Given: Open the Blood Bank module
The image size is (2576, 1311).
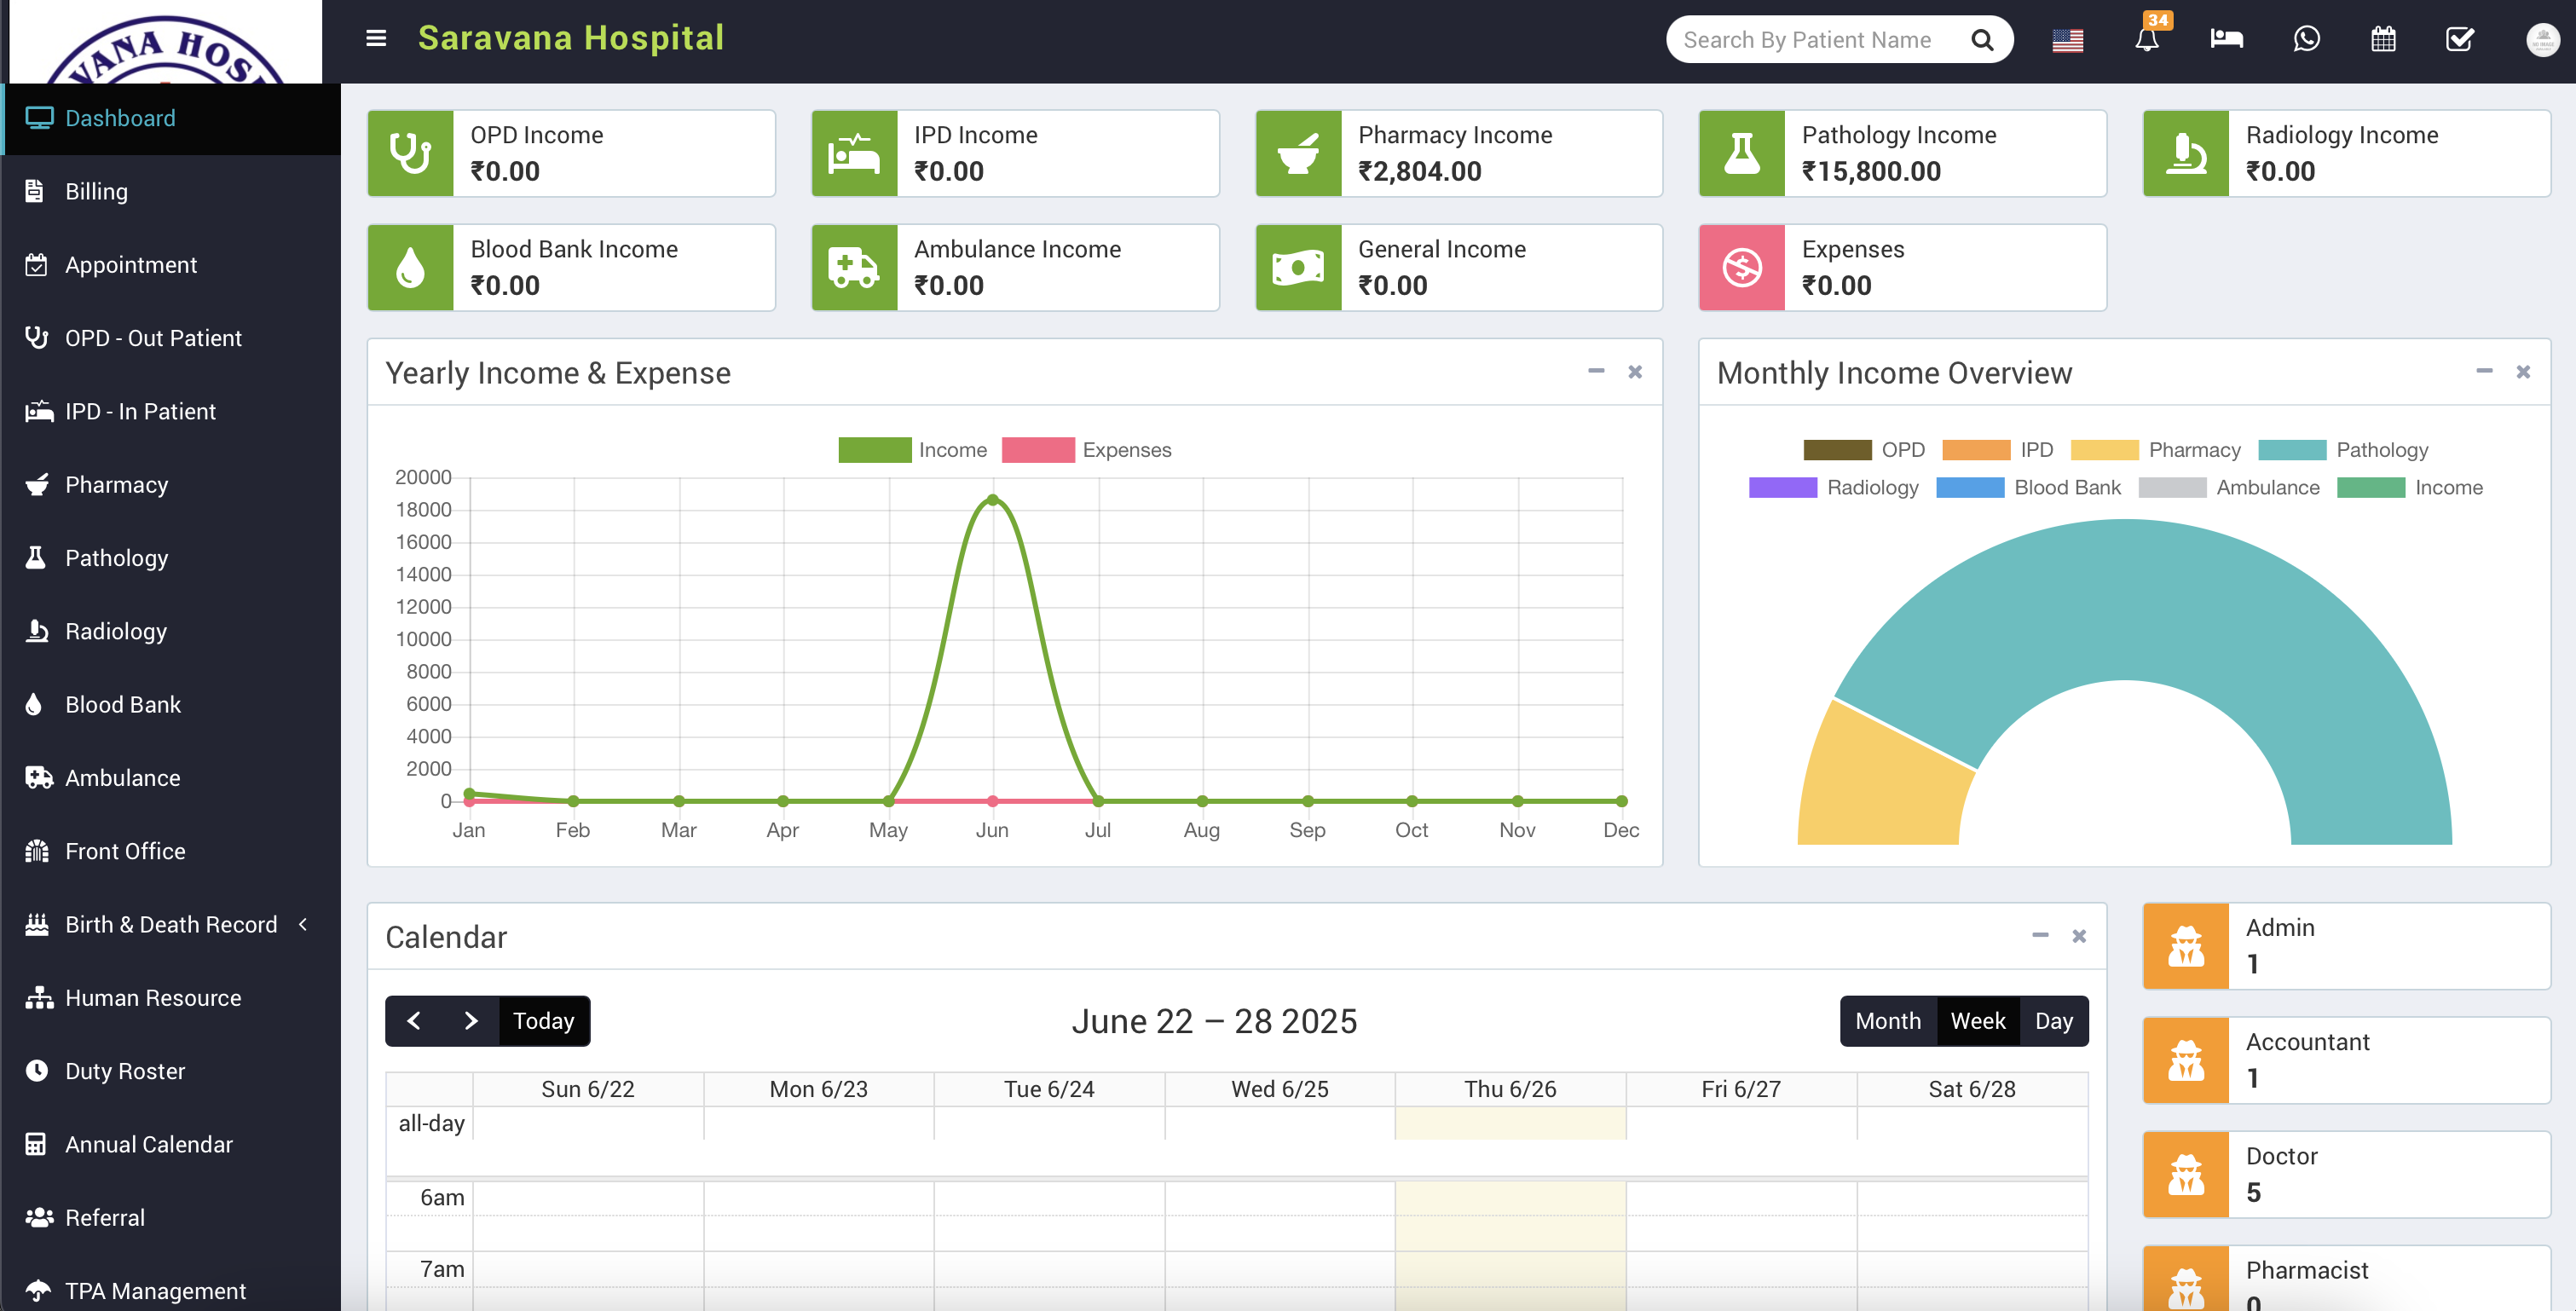Looking at the screenshot, I should (123, 704).
